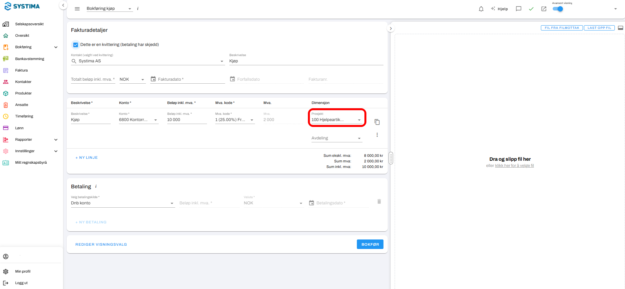625x289 pixels.
Task: Click the Bankavstemming icon
Action: [x=6, y=59]
